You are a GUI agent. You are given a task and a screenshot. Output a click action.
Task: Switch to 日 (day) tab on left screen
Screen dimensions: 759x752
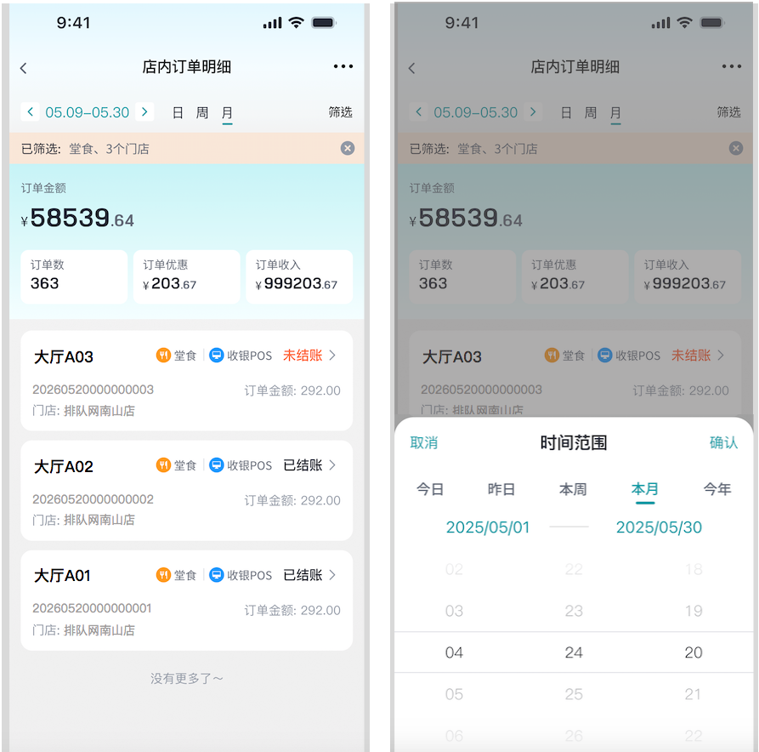(x=178, y=113)
